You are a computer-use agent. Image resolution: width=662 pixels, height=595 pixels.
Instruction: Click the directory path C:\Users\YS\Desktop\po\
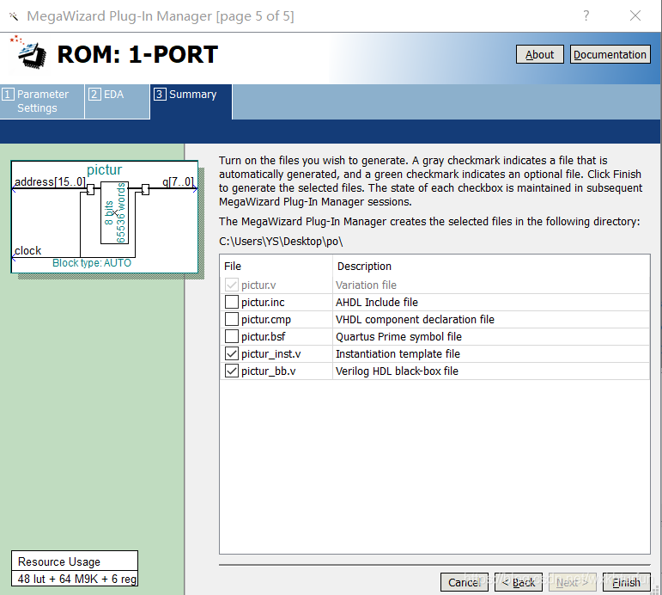(x=281, y=241)
